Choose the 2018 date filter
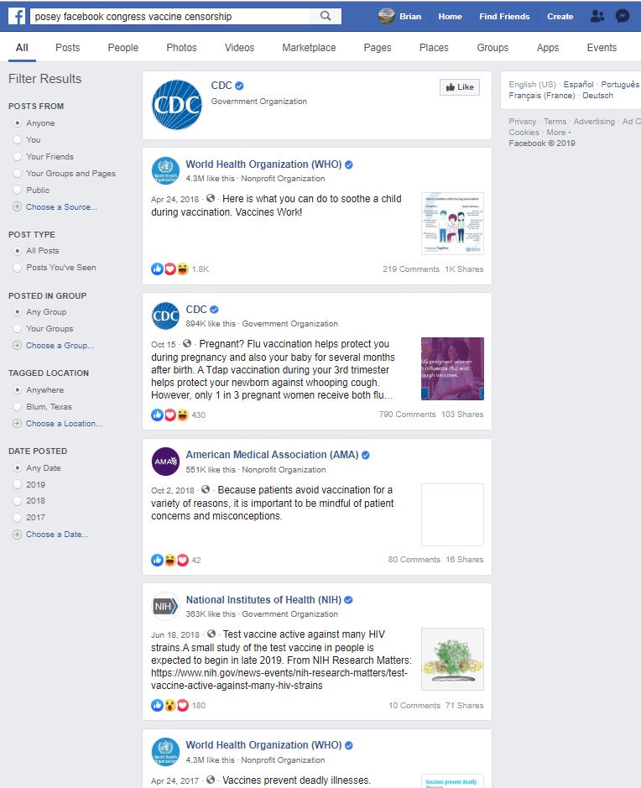This screenshot has width=641, height=788. coord(17,501)
